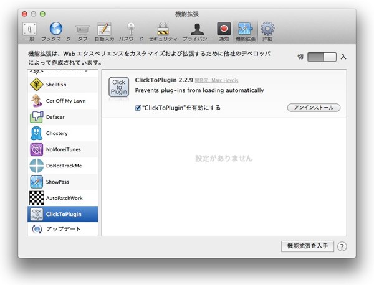Select the Ghostery extension row
374x285 pixels.
(x=63, y=133)
